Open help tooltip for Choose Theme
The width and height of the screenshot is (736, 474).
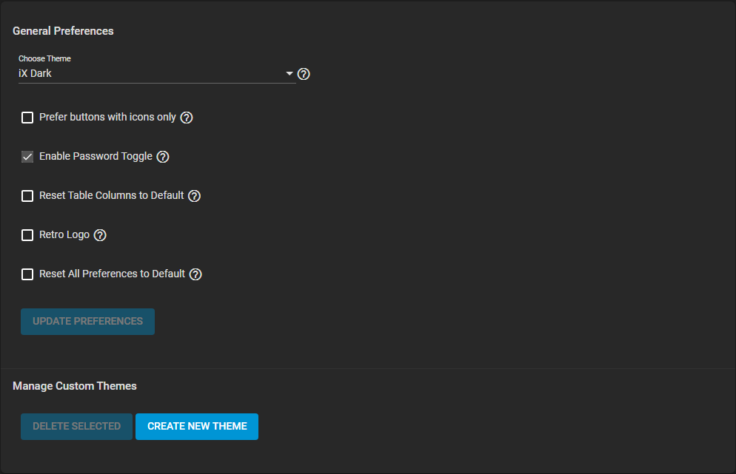(x=304, y=74)
